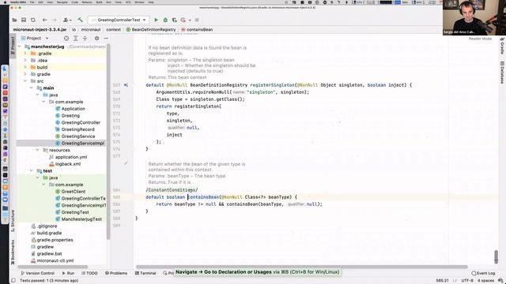
Task: Expand the .gradle folder
Action: (25, 54)
